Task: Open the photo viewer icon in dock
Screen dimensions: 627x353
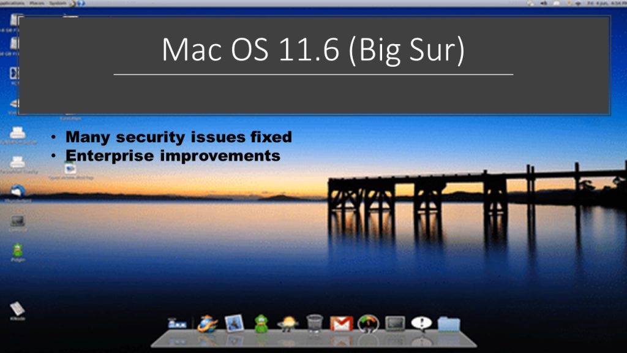Action: (x=235, y=323)
